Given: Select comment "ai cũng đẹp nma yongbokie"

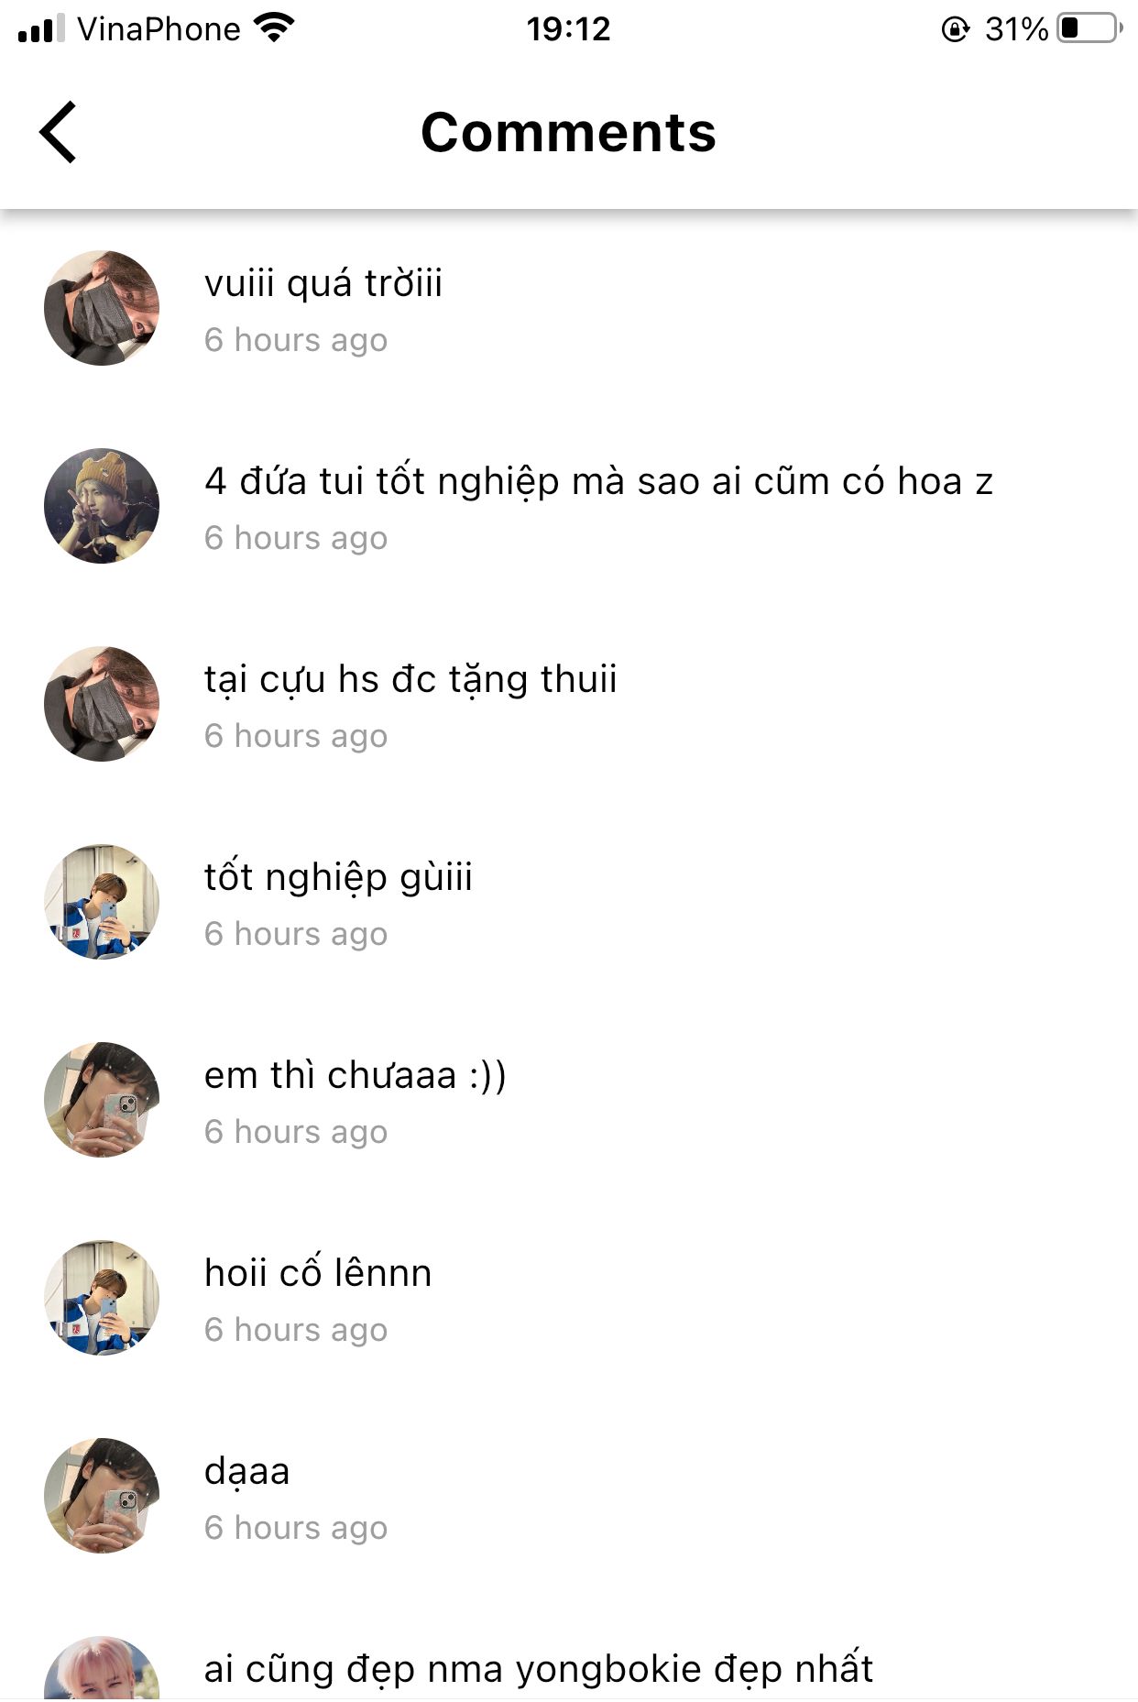Looking at the screenshot, I should coord(539,1669).
